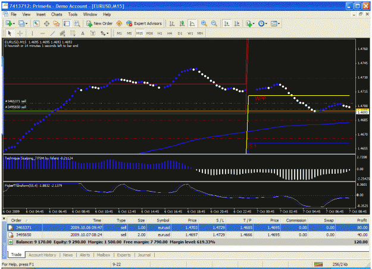Screen dimensions: 372x269
Task: Zoom out on the chart
Action: [x=214, y=23]
